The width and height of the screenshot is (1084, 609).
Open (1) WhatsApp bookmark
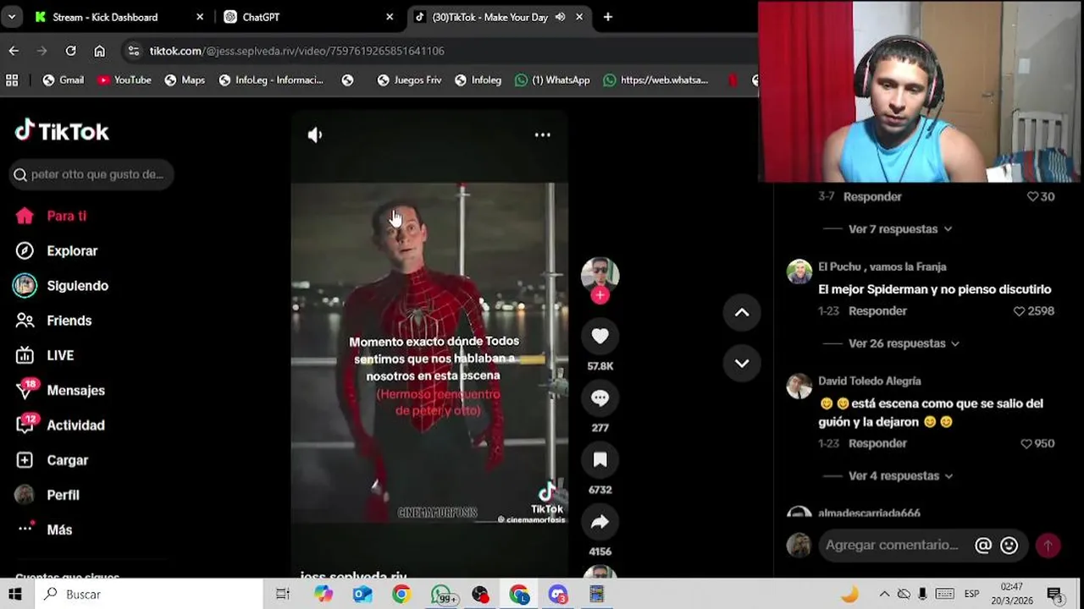[551, 80]
